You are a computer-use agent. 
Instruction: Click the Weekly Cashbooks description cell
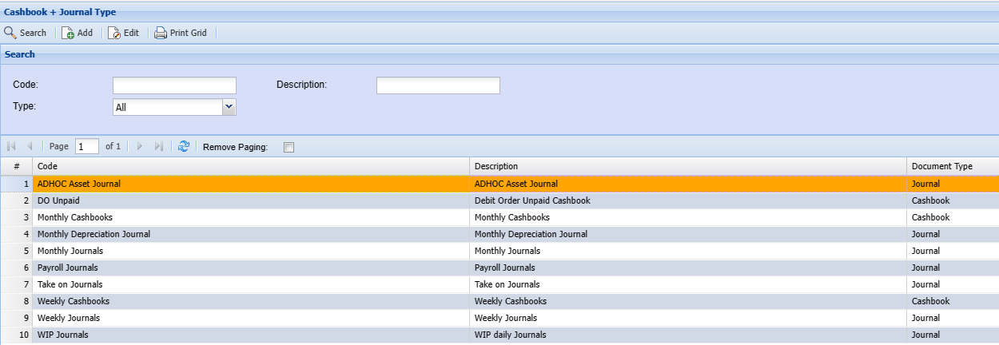point(688,301)
